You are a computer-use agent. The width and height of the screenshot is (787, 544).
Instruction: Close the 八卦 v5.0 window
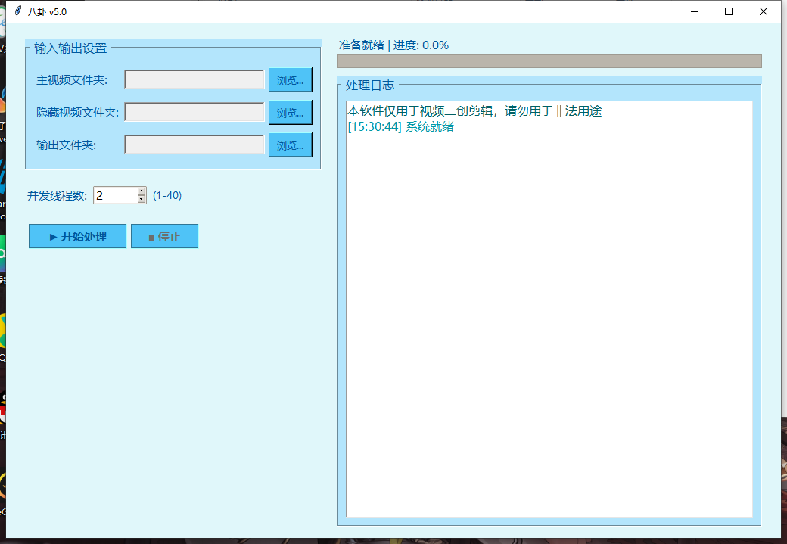[764, 11]
